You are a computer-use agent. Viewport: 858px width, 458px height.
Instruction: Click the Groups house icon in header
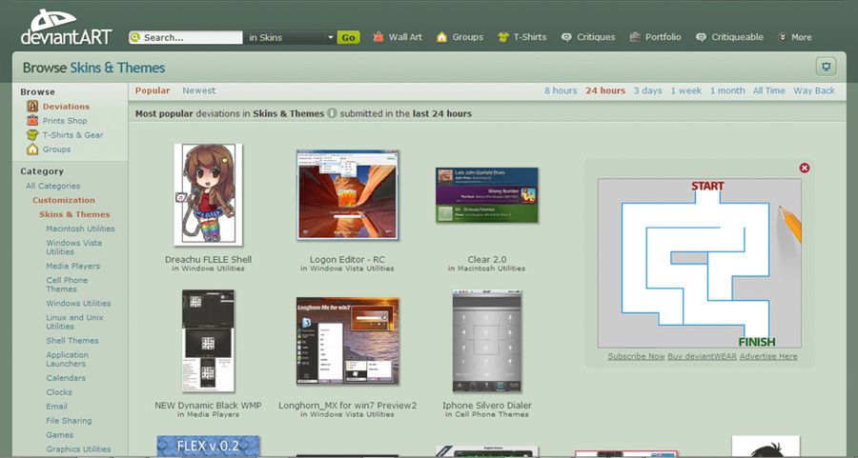pos(441,37)
